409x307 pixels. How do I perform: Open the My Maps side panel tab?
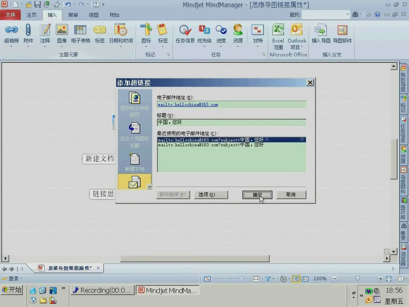403,78
